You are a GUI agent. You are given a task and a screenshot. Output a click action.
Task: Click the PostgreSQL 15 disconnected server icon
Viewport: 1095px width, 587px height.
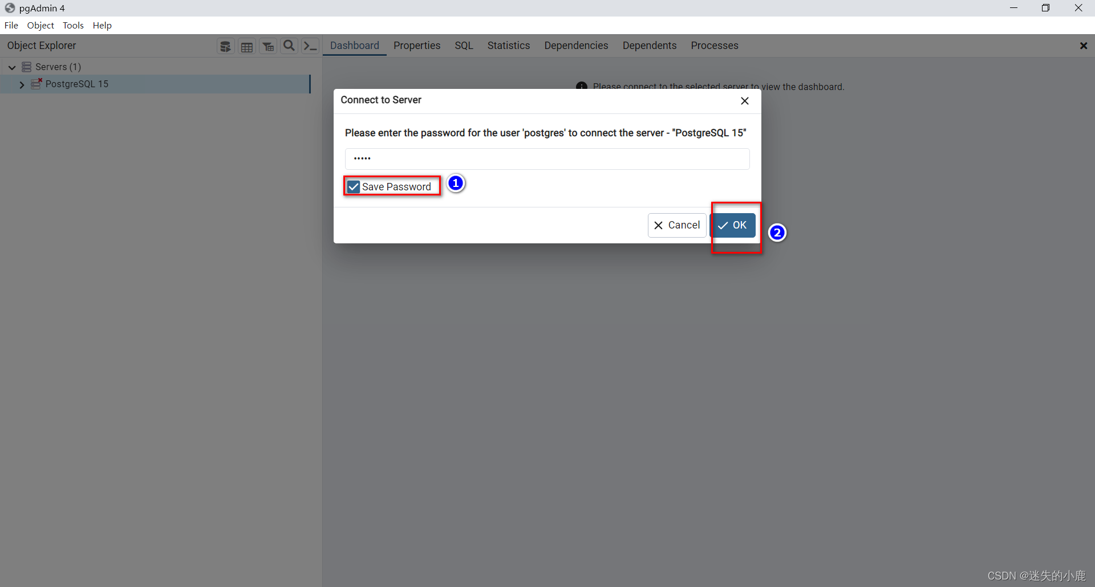tap(36, 84)
